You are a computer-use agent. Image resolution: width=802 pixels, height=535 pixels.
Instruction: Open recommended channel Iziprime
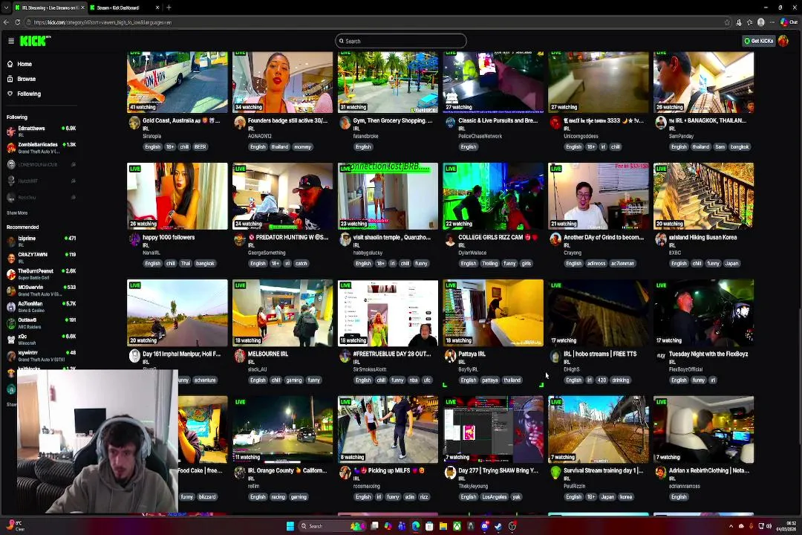[41, 241]
